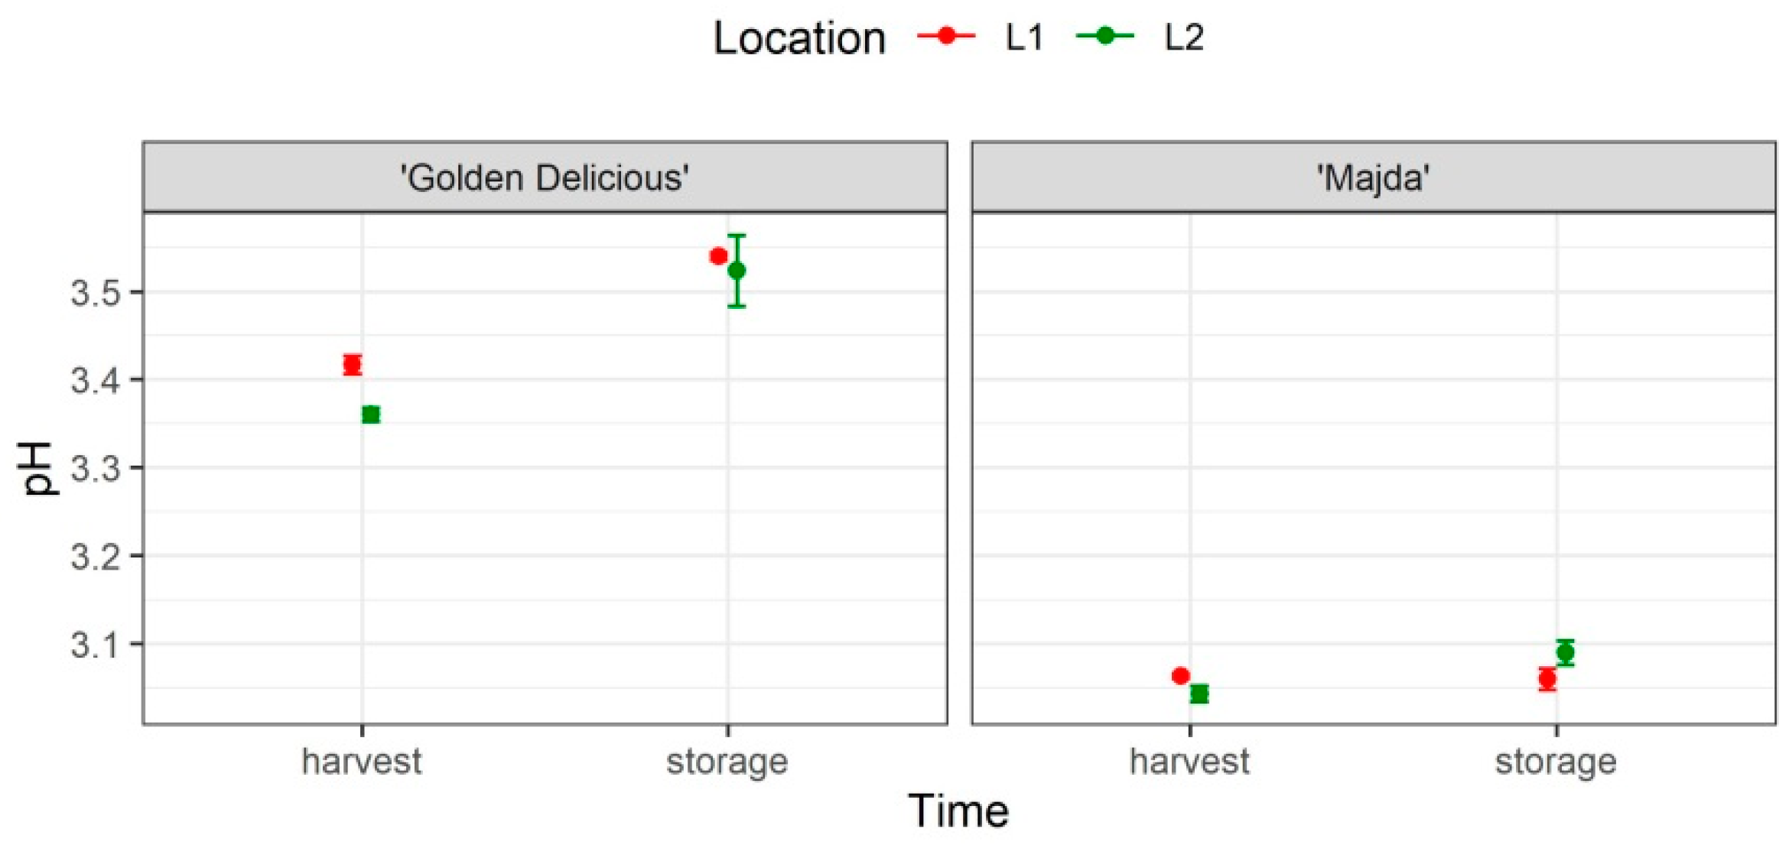
Task: Click 'storage' label under Majda panel
Action: (x=1556, y=762)
